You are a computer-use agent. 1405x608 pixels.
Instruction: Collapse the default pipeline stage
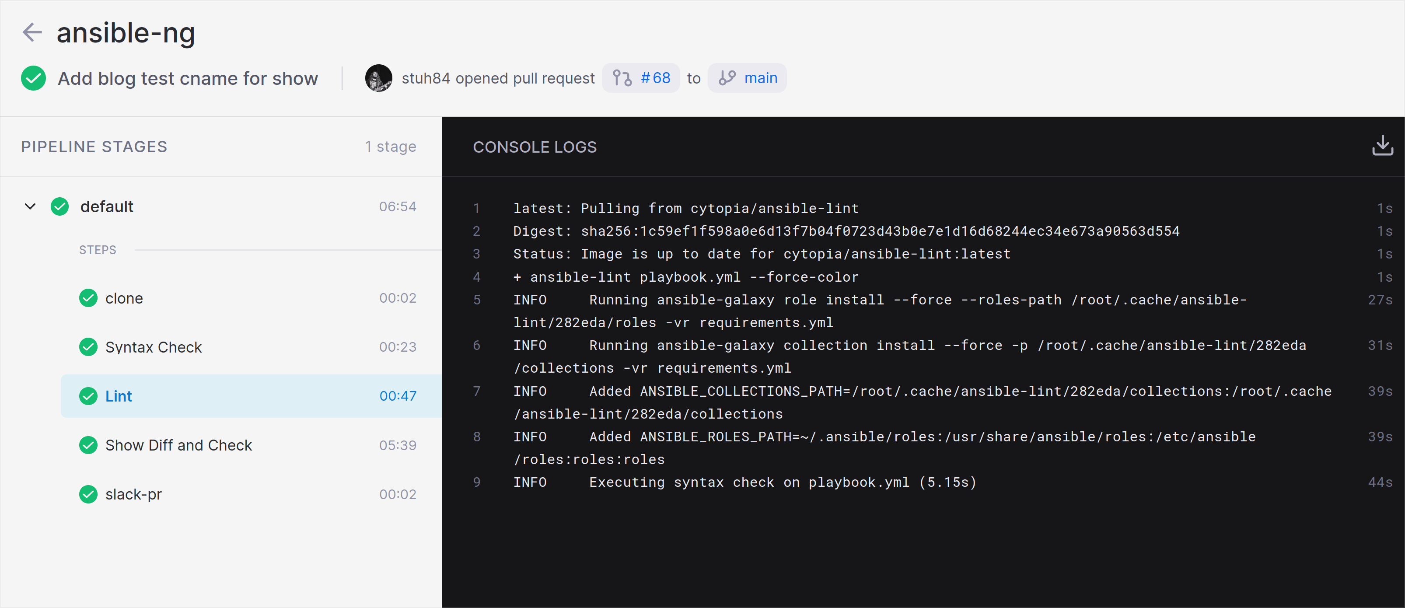[x=30, y=206]
